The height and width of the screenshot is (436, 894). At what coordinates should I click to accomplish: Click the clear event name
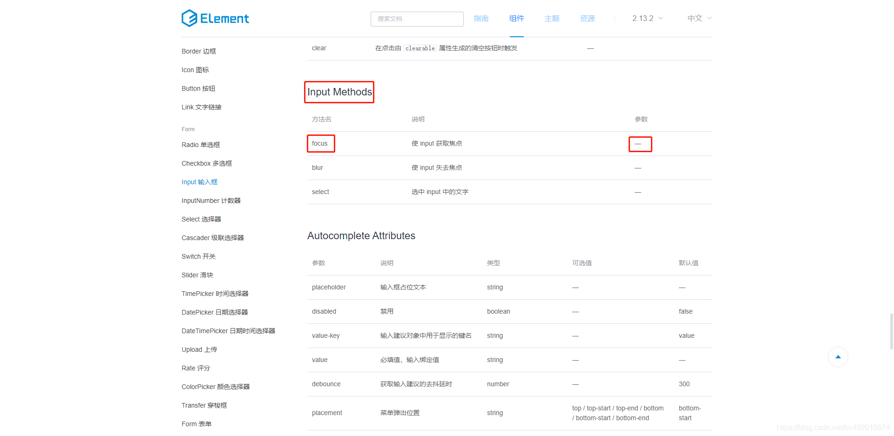click(x=319, y=48)
